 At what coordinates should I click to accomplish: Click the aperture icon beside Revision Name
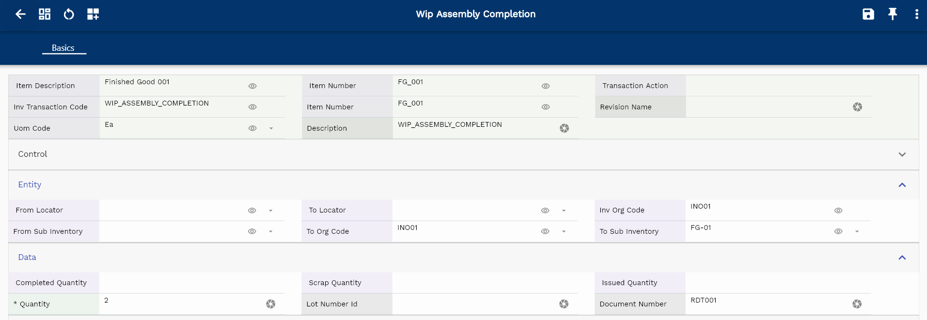pos(857,107)
